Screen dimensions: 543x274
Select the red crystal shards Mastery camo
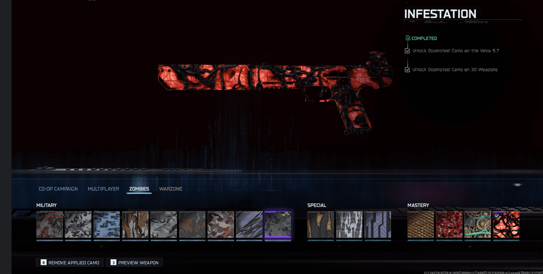[449, 225]
